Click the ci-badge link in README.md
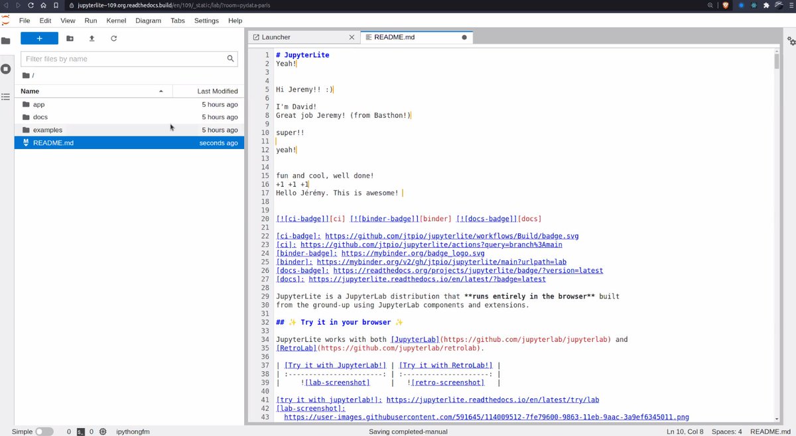Screen dimensions: 796x436 (x=298, y=236)
